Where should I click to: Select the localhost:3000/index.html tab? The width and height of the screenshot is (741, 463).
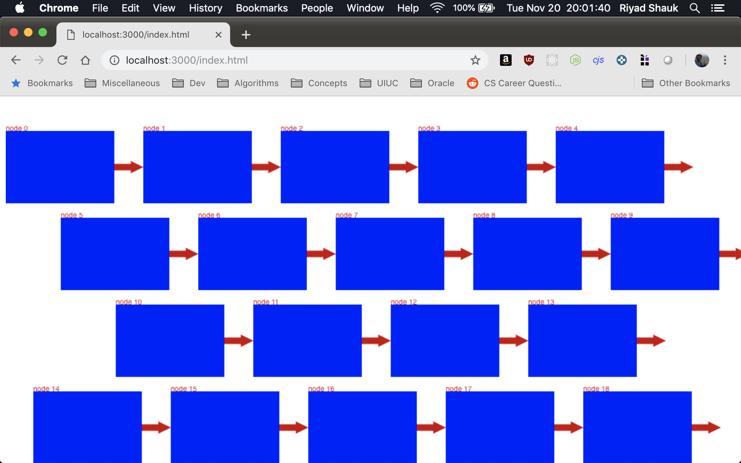[136, 35]
